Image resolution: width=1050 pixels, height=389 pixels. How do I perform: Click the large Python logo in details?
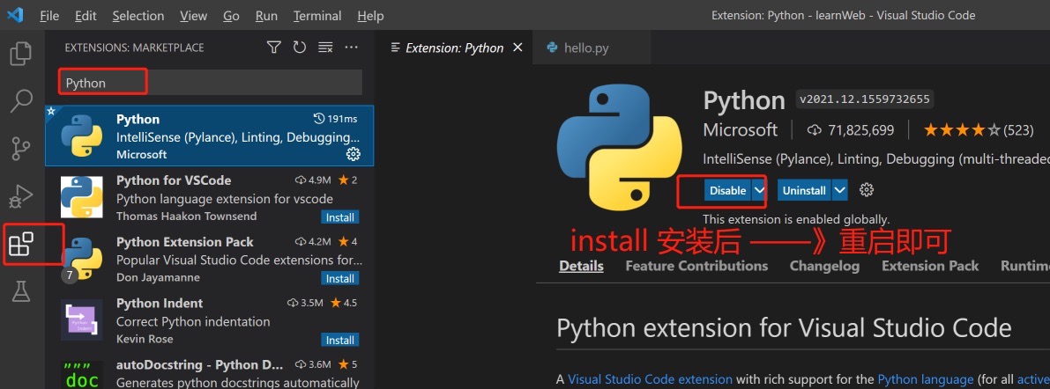click(620, 148)
